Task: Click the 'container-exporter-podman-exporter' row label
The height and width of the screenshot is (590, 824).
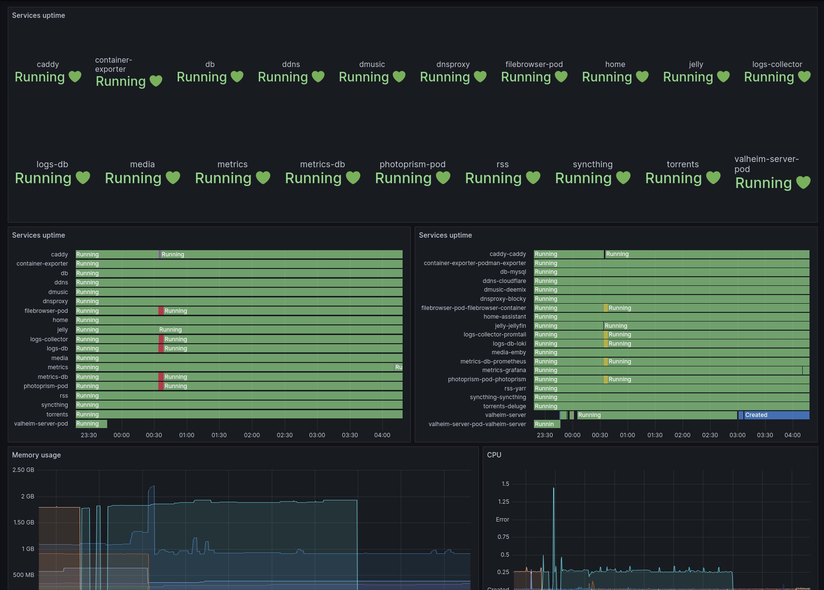Action: click(475, 263)
